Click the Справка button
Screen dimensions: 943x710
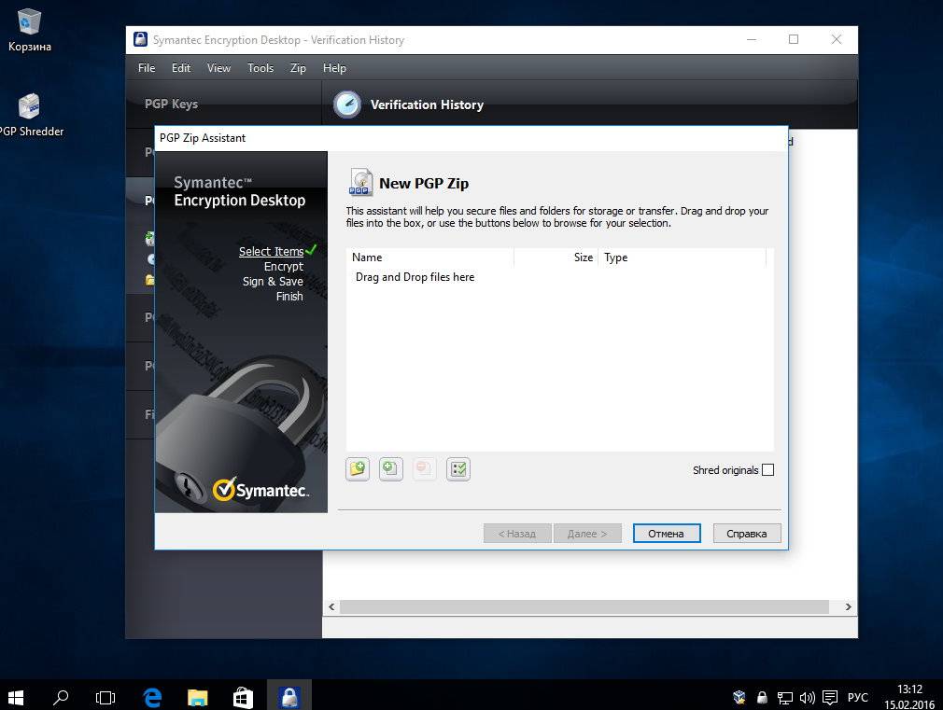(747, 534)
